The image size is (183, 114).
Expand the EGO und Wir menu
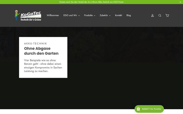[71, 15]
